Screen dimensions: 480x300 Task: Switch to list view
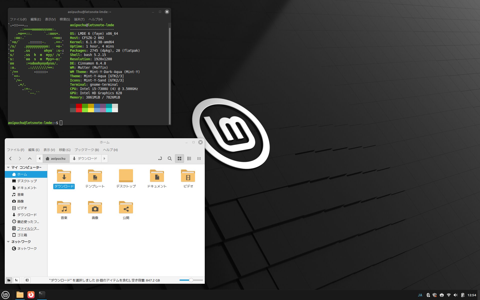(189, 158)
